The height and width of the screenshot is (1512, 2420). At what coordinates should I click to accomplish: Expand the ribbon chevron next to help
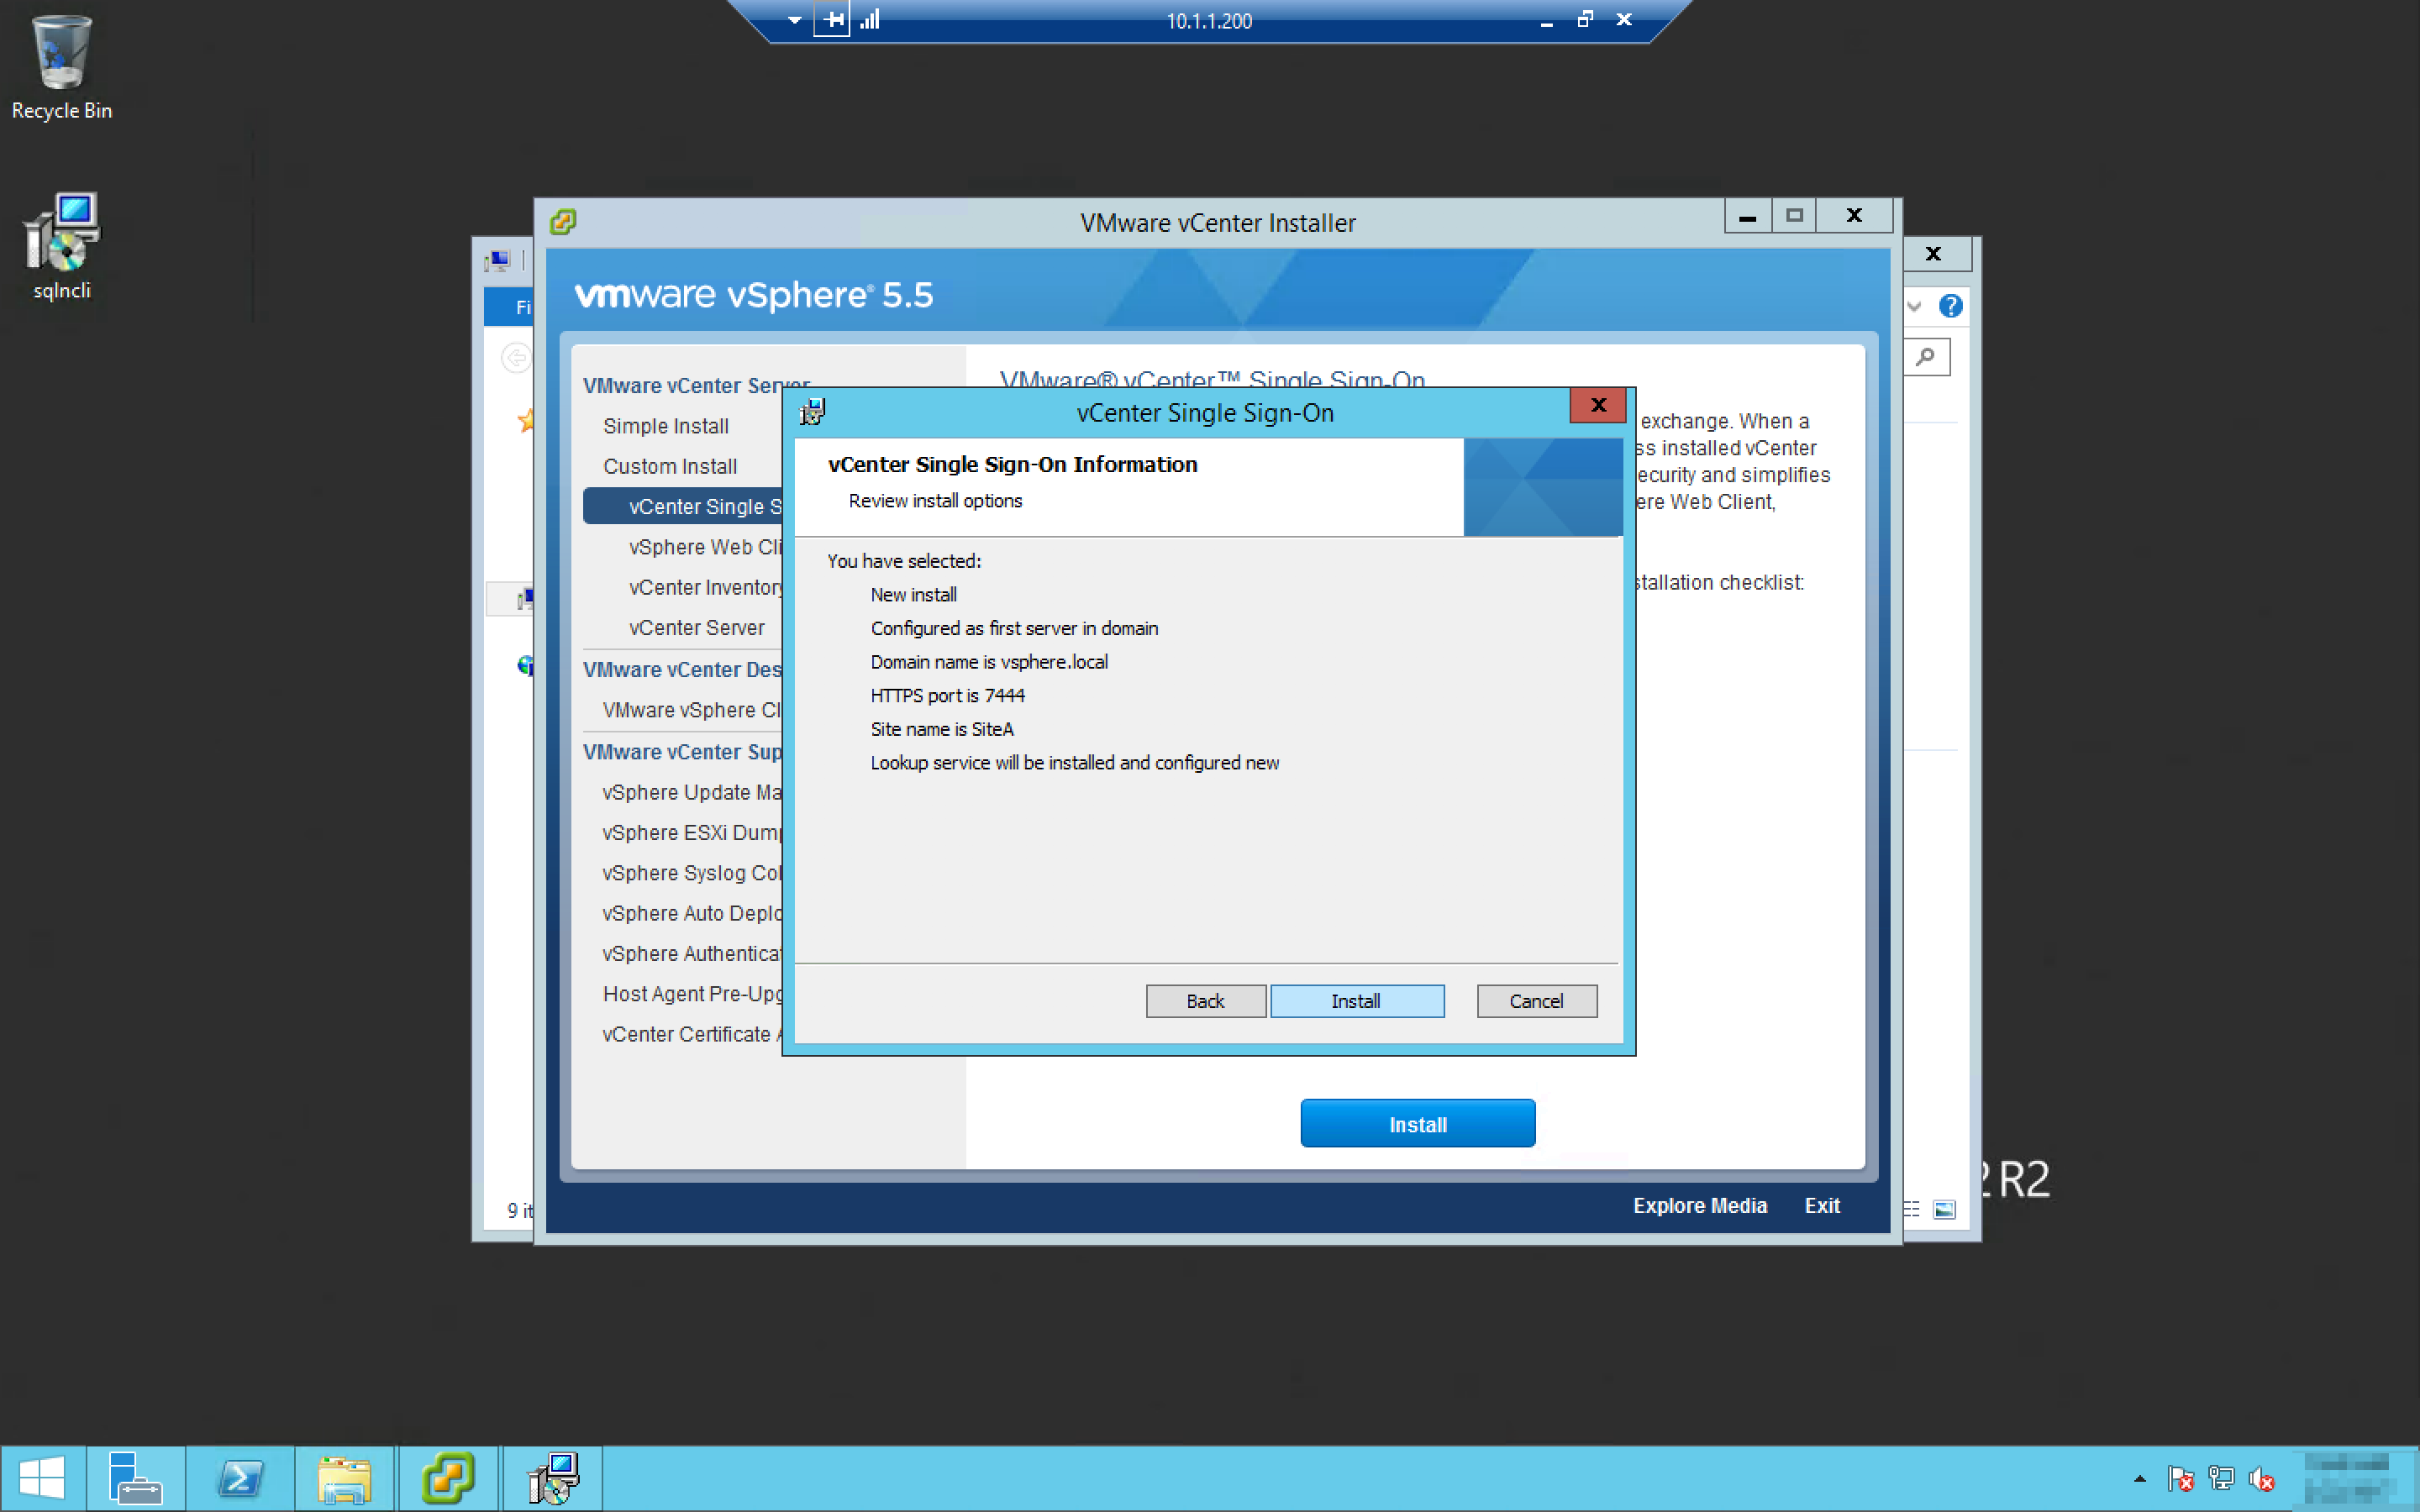(1914, 306)
